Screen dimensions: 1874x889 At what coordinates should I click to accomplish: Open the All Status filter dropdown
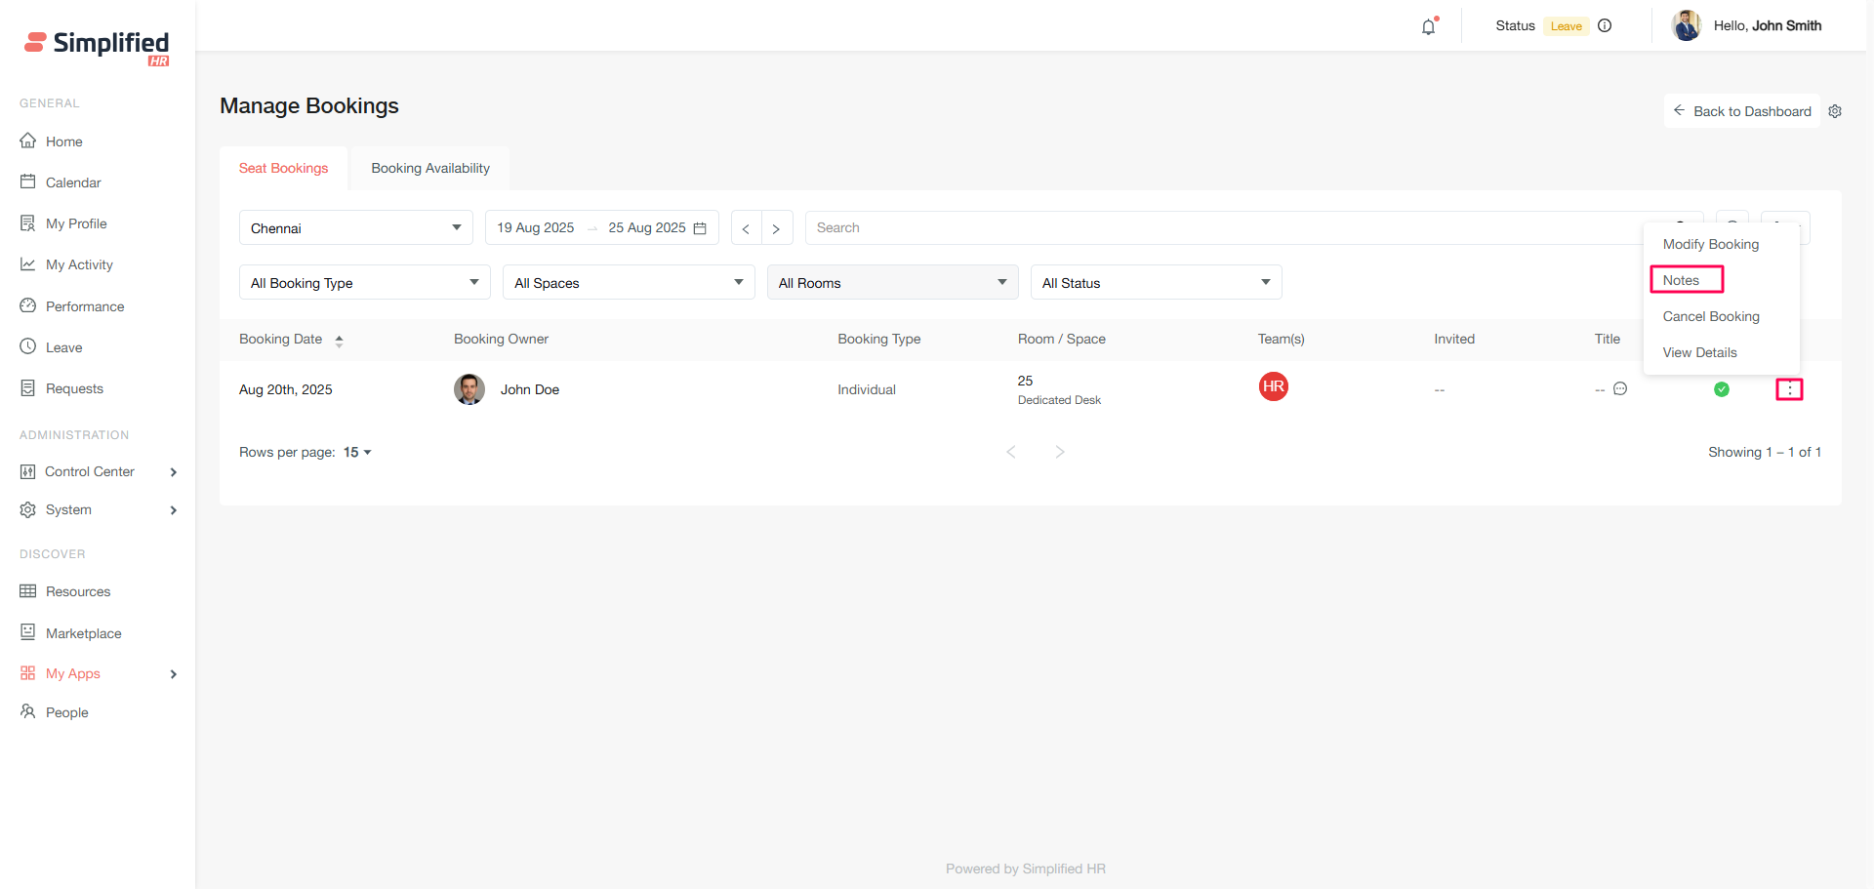pyautogui.click(x=1156, y=283)
